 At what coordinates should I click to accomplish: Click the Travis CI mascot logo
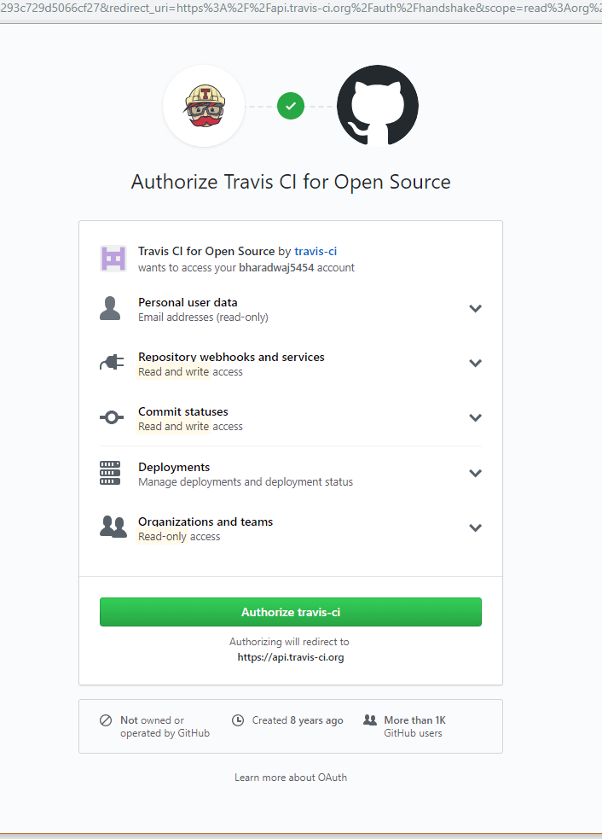point(204,106)
